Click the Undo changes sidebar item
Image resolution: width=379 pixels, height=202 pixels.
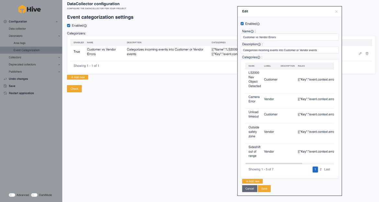18,79
